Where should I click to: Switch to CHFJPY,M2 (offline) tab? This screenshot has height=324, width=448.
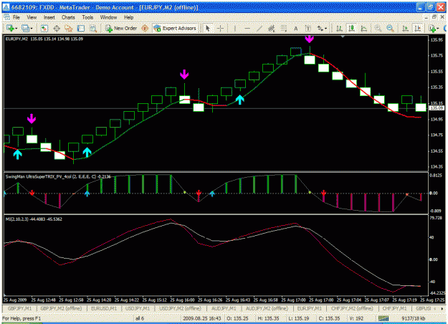coord(352,308)
